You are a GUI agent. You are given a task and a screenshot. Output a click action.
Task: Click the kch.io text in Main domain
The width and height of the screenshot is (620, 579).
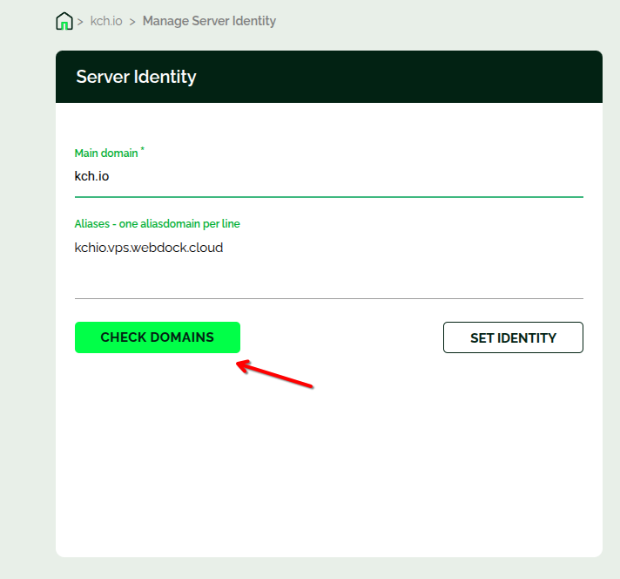(92, 176)
